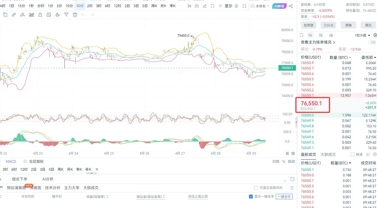Click the 已自选 button
The height and width of the screenshot is (208, 377).
pyautogui.click(x=328, y=25)
